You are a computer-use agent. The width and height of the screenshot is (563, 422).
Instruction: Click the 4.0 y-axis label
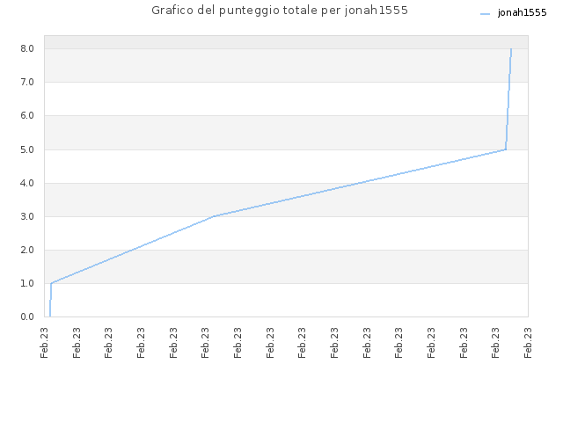click(x=27, y=183)
